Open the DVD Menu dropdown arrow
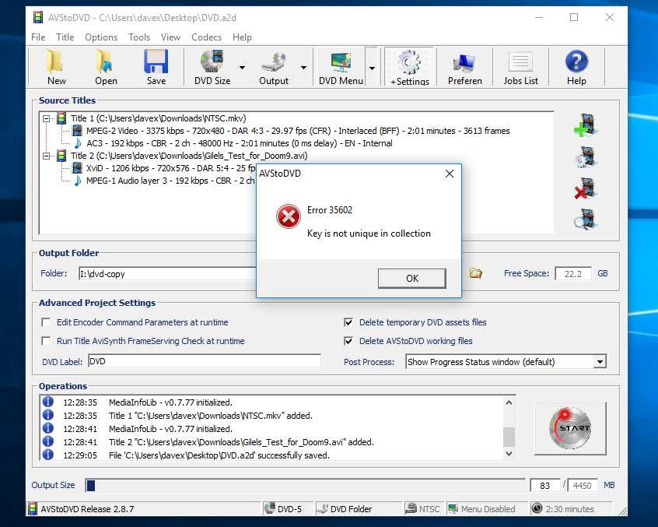This screenshot has width=658, height=527. 372,68
